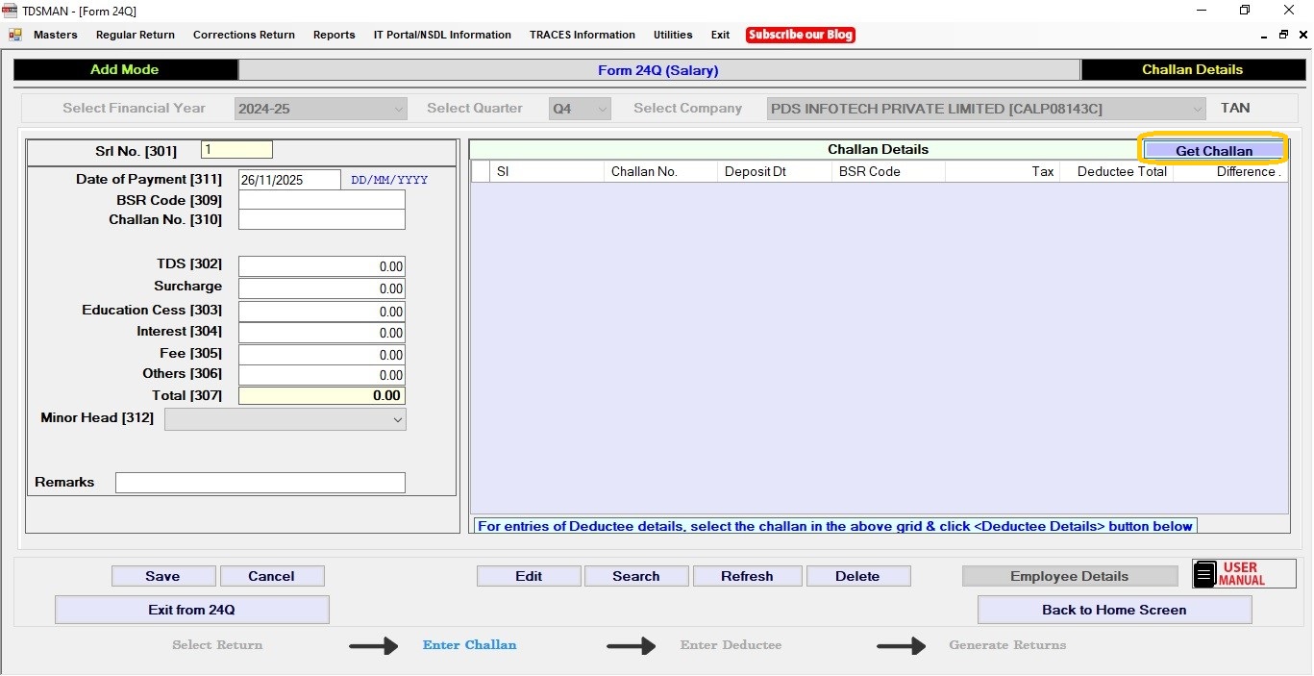Click the TDSMAN menu bar app icon

pyautogui.click(x=15, y=35)
